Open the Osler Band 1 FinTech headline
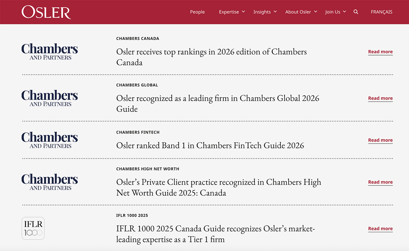Viewport: 409px width, 251px height. [210, 146]
